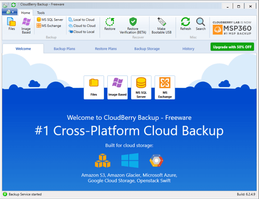Launch Restore Verification (BETA)
259x199 pixels.
(133, 25)
